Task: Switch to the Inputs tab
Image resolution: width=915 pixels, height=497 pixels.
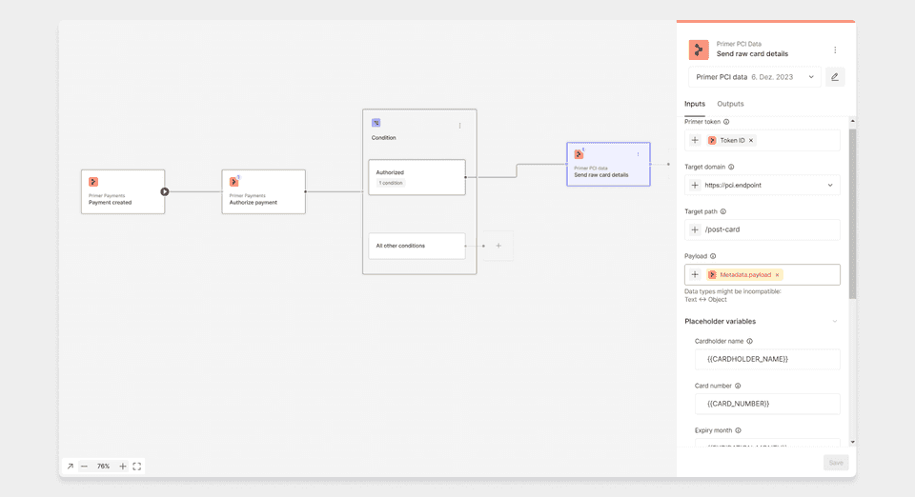Action: (x=695, y=104)
